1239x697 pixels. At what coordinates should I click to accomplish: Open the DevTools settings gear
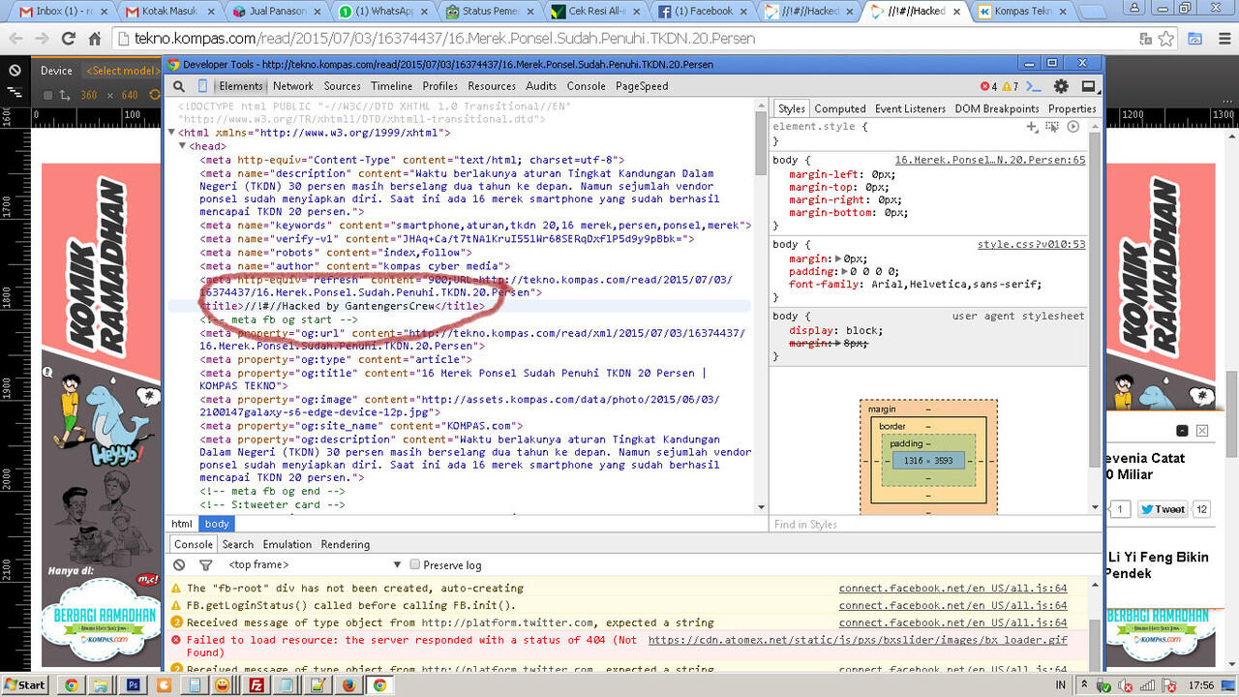(x=1061, y=86)
